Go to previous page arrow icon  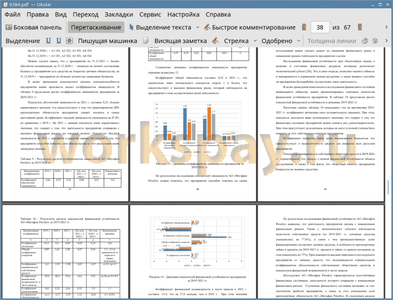click(304, 27)
